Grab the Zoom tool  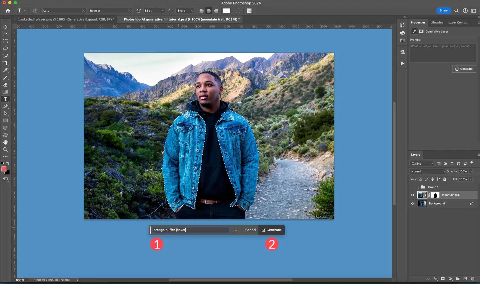pyautogui.click(x=5, y=149)
